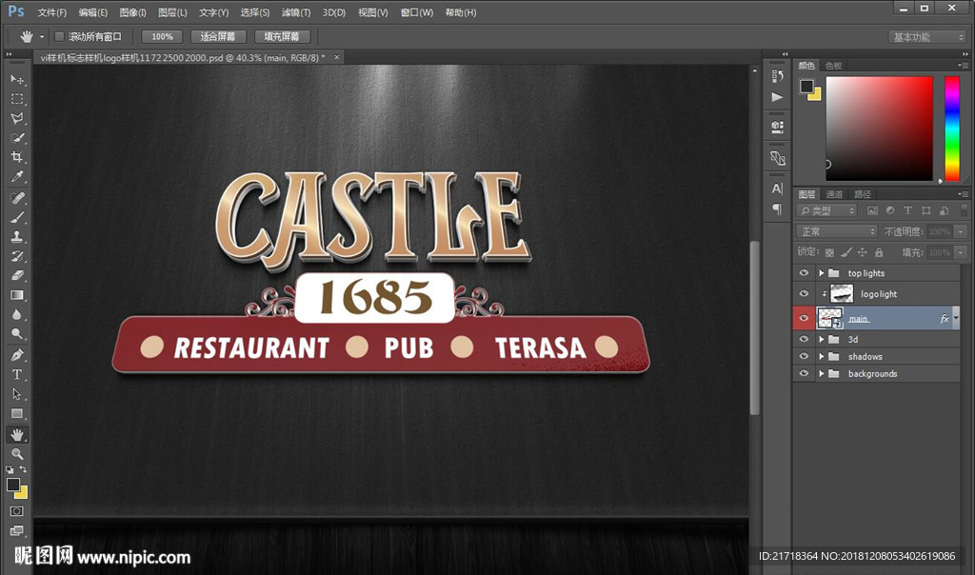Viewport: 975px width, 575px height.
Task: Hide the 'top lights' layer group
Action: 805,273
